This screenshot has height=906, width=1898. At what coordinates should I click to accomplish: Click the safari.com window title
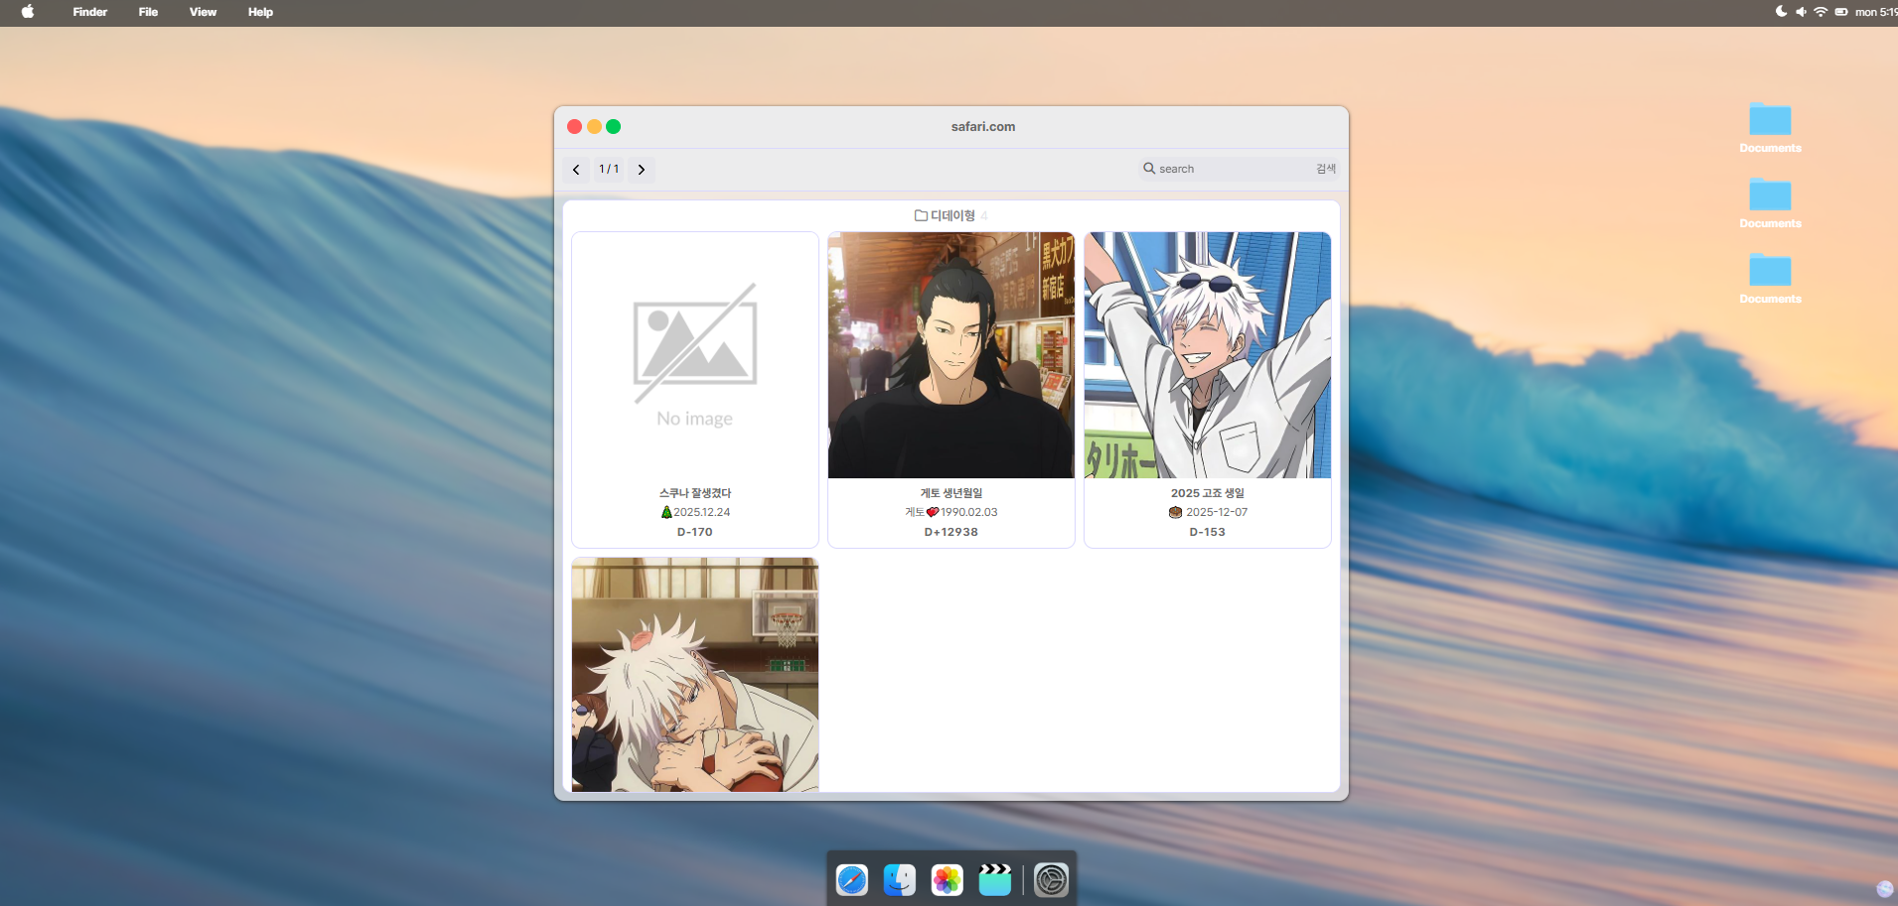click(983, 127)
